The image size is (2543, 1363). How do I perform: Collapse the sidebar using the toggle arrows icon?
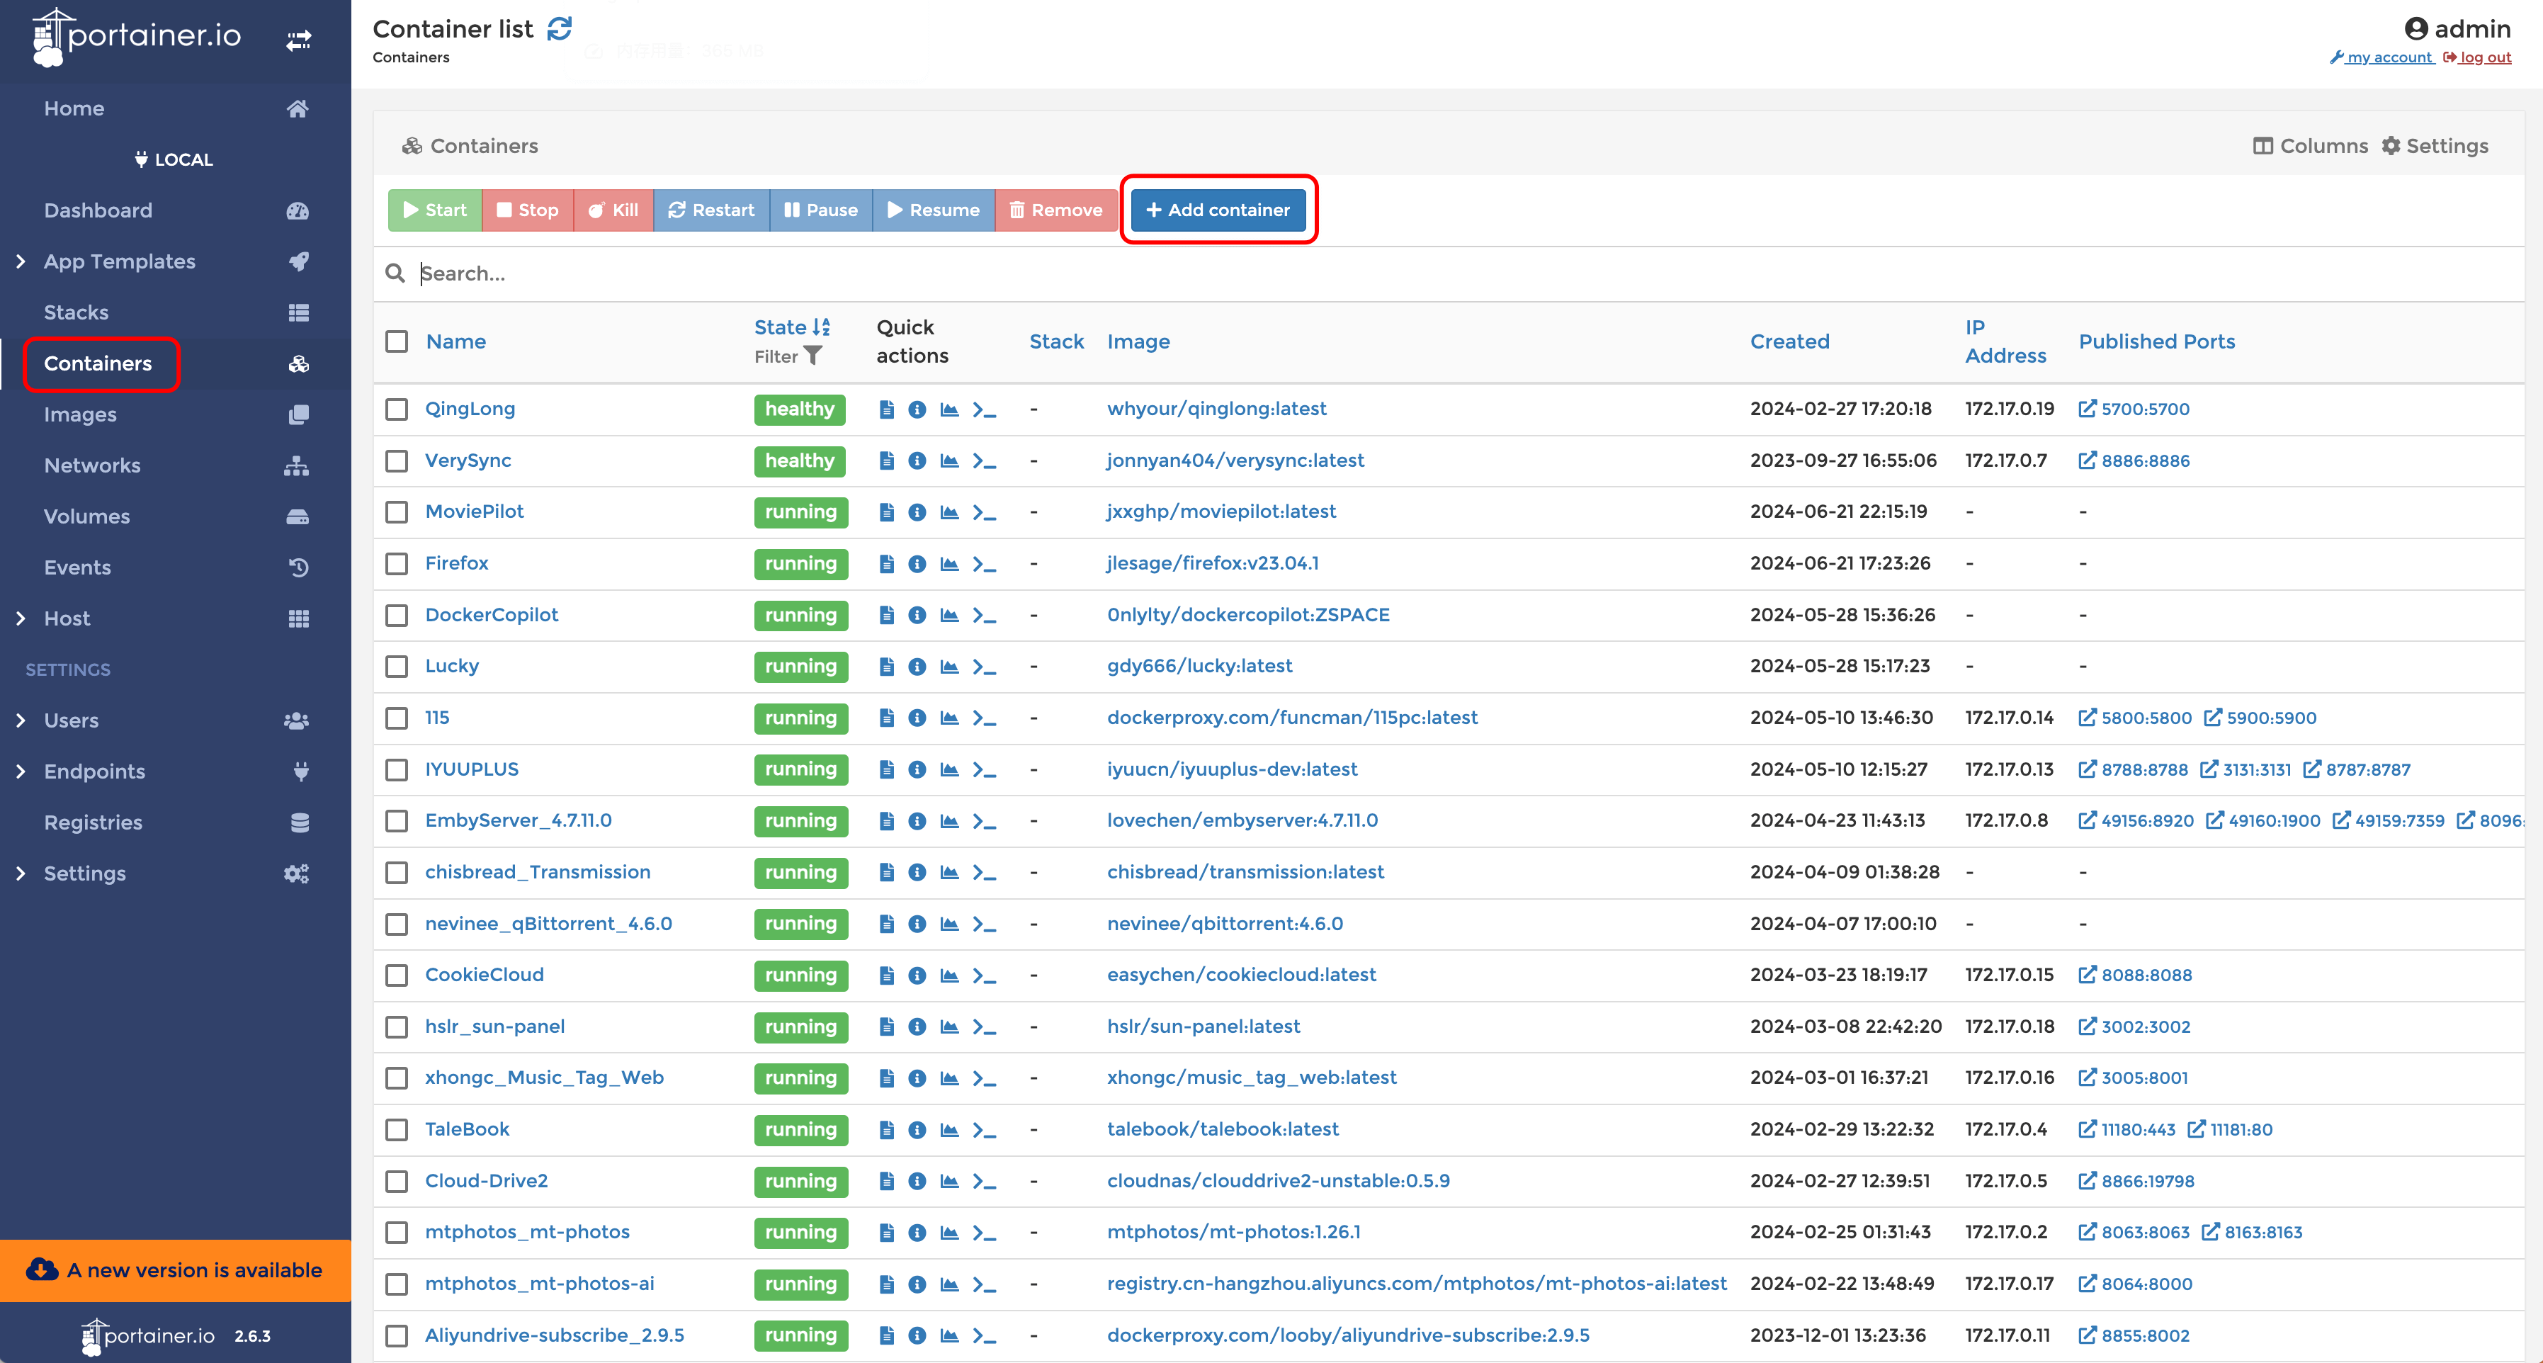tap(298, 40)
